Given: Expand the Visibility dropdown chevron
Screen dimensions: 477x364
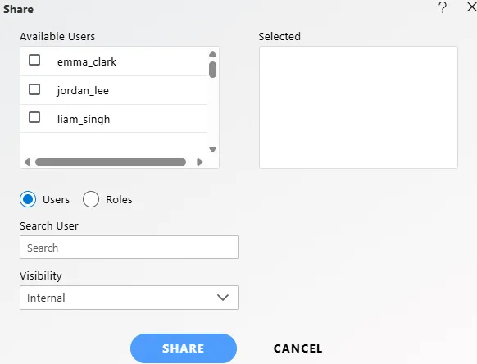Looking at the screenshot, I should [223, 298].
